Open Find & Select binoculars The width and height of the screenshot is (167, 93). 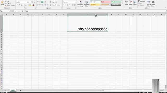pyautogui.click(x=153, y=3)
